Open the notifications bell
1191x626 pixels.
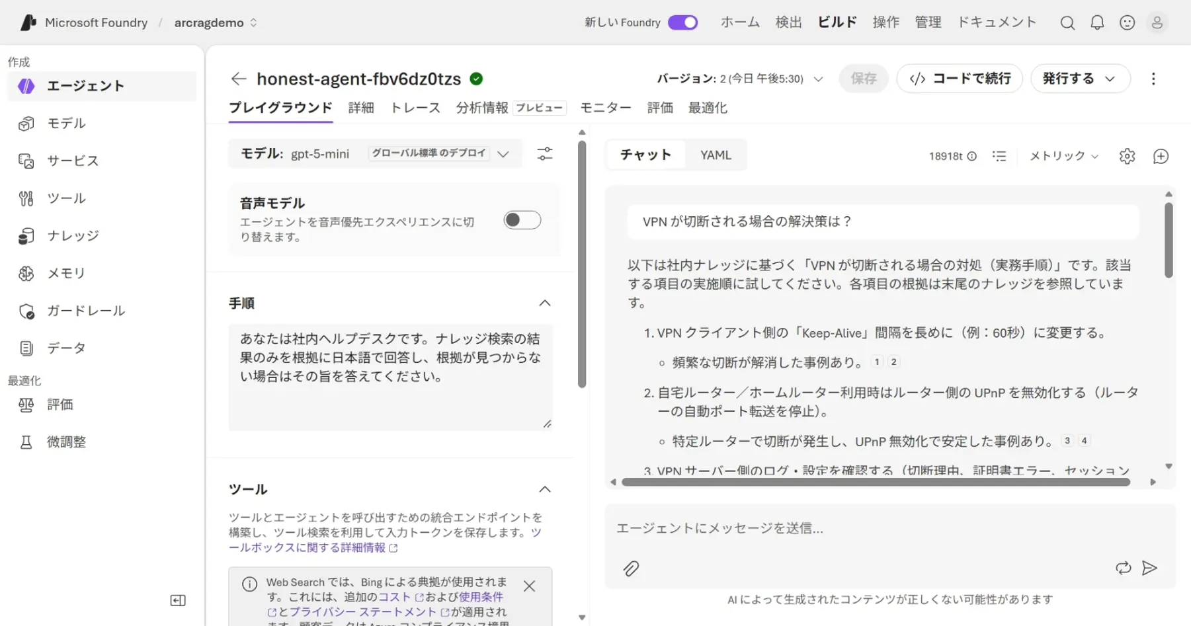(1097, 23)
